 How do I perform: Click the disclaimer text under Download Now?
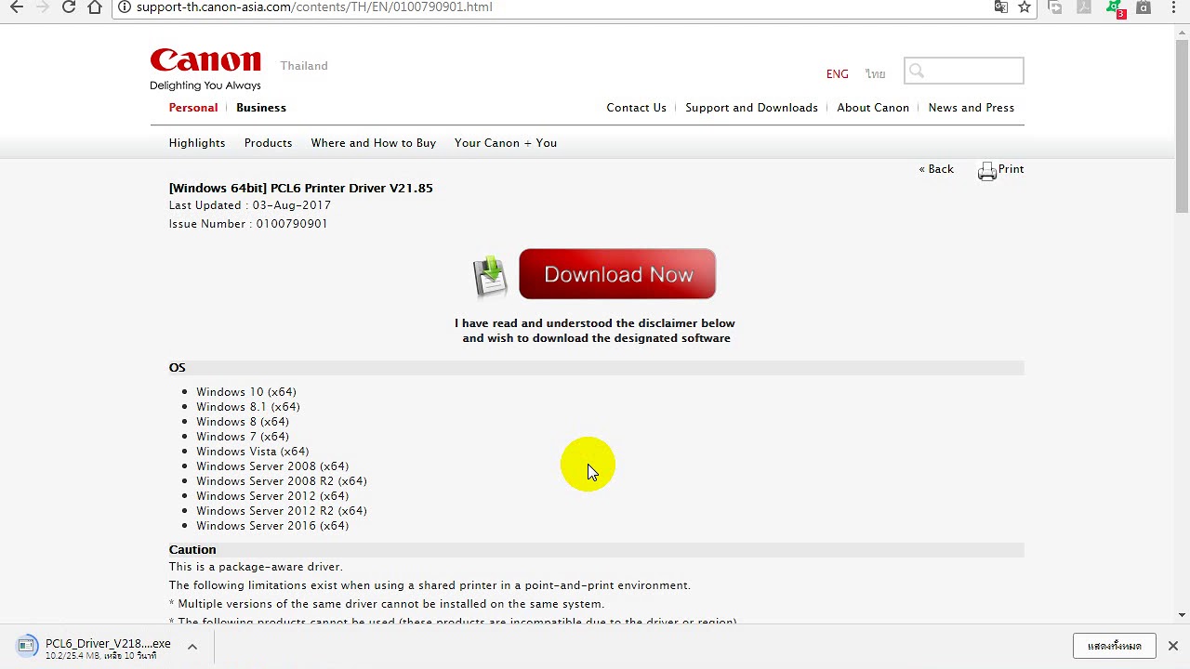[x=595, y=331]
